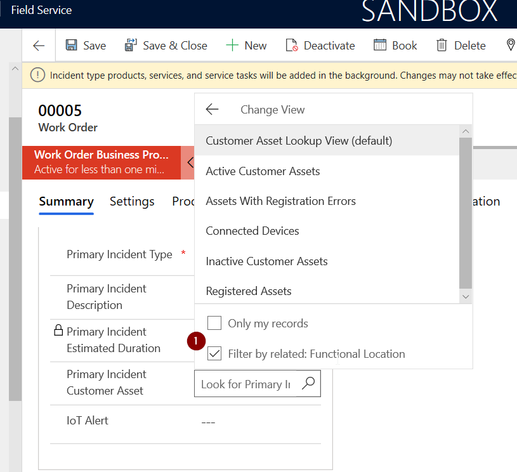Click the plus icon for New
Screen dimensions: 517x472
(x=232, y=46)
